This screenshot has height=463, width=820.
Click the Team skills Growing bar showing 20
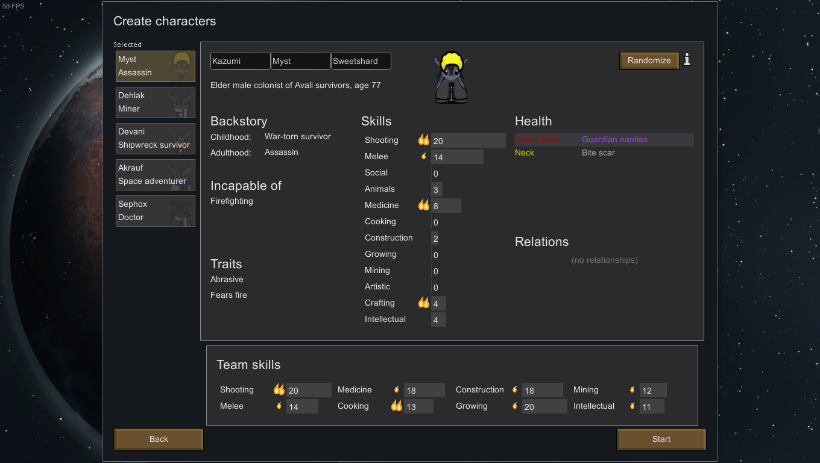point(544,406)
